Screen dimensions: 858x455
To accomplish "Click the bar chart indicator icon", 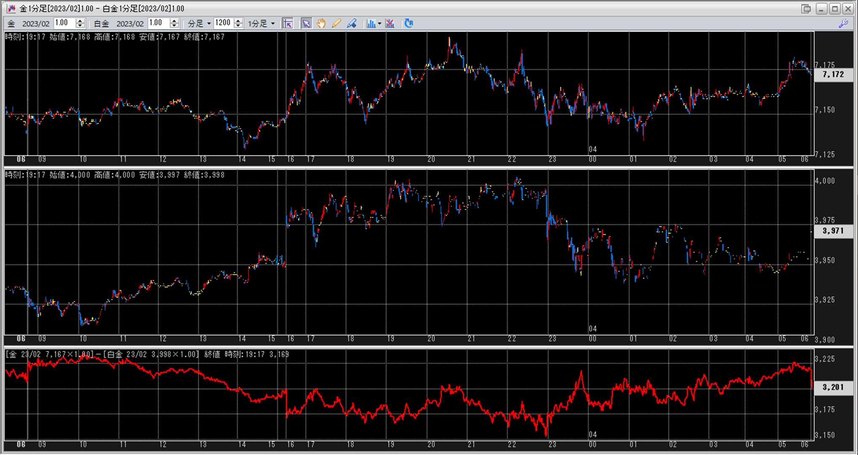I will 371,24.
